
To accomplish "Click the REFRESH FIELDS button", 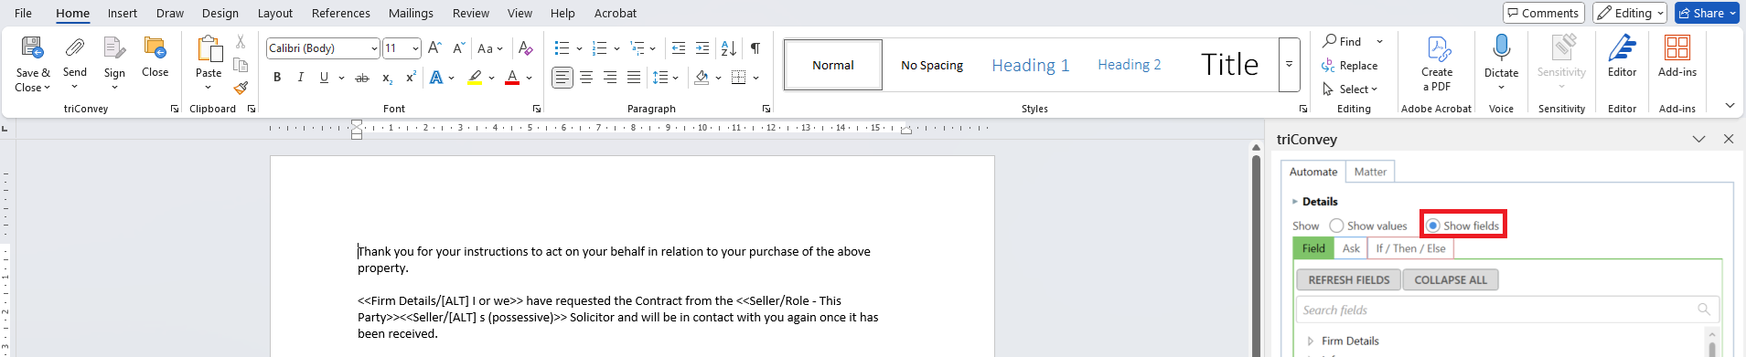I will (1348, 280).
